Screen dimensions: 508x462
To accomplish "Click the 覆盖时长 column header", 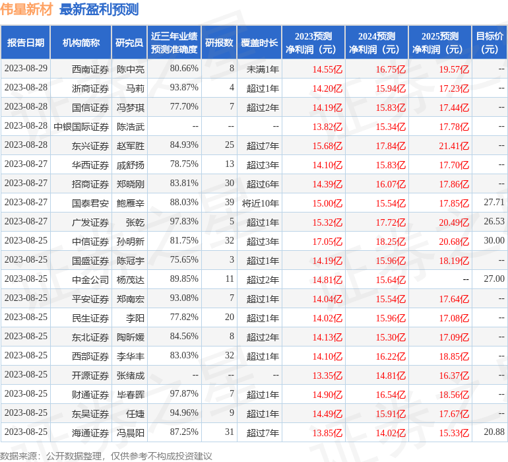I will click(259, 42).
